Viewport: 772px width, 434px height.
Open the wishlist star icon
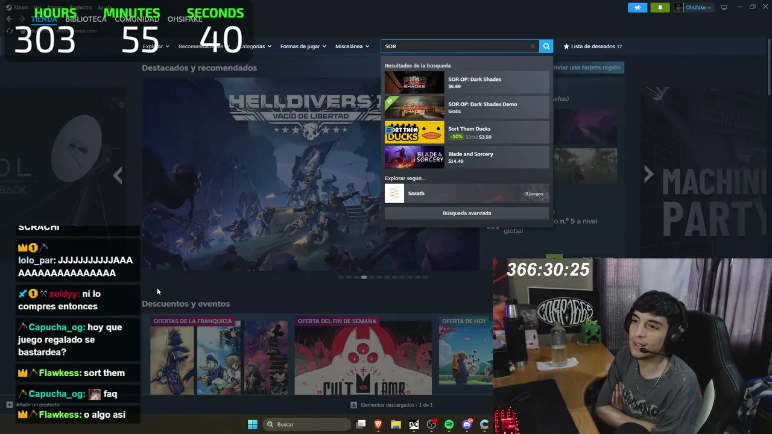tap(566, 46)
